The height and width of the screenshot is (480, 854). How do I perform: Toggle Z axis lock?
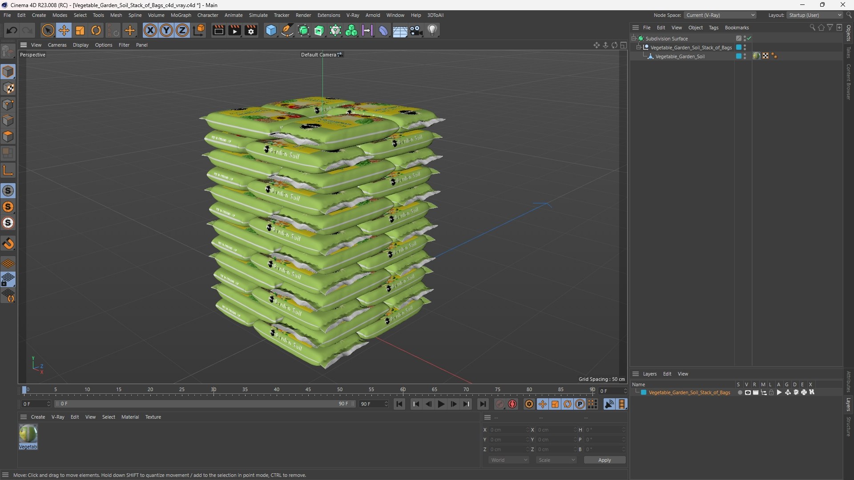[182, 30]
